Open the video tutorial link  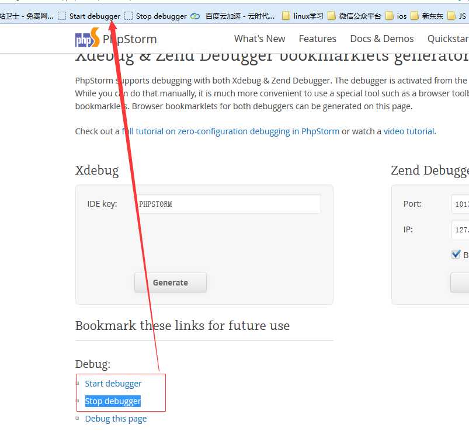click(409, 131)
